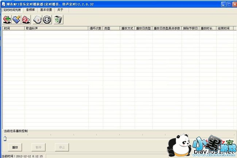
Task: Click the 歌曲铃声 column header
Action: click(57, 28)
